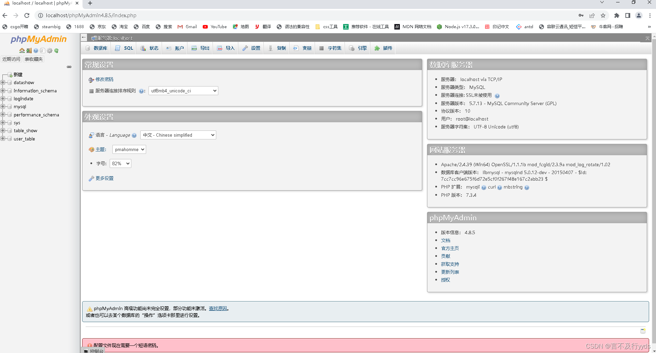Open navigation panel settings gear icon

(50, 50)
